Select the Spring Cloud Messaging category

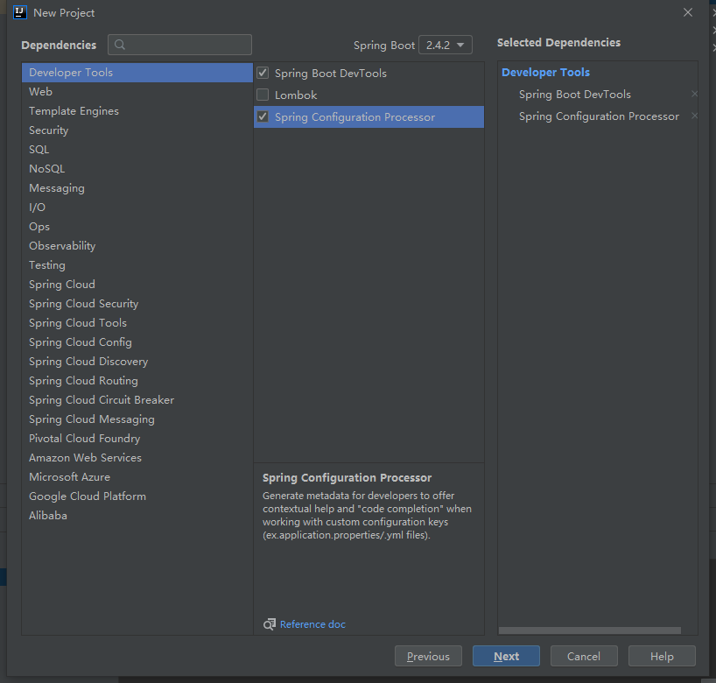(x=137, y=419)
